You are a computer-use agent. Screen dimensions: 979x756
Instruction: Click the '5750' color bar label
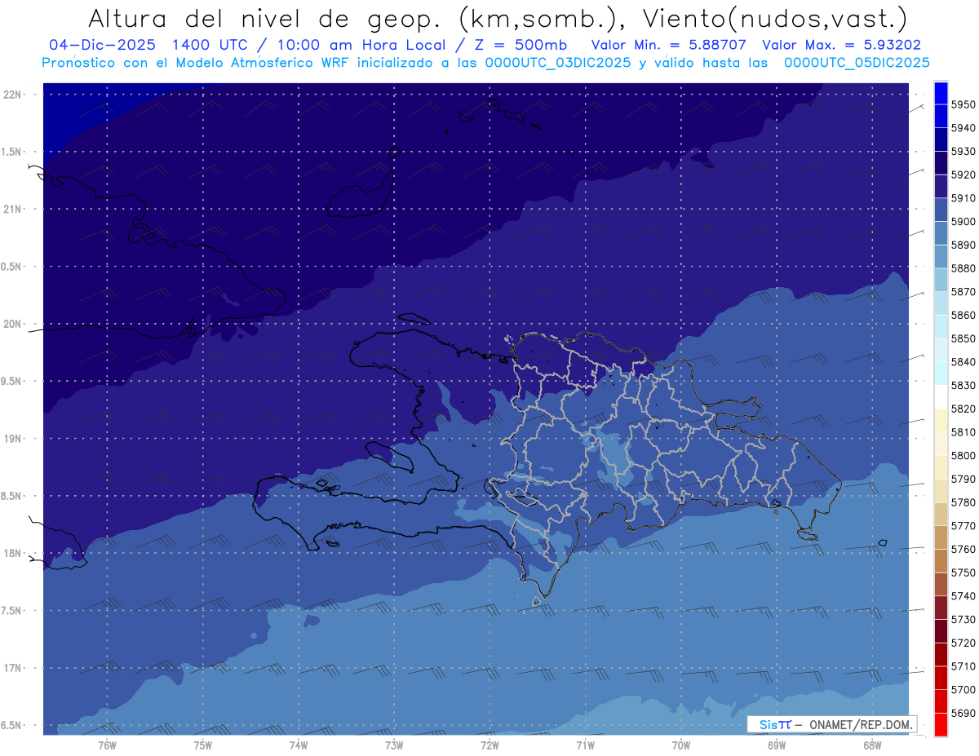pyautogui.click(x=963, y=573)
